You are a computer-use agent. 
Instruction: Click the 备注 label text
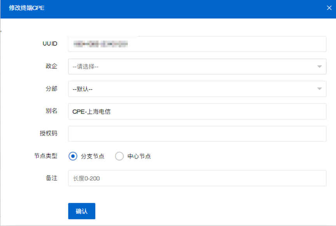coord(51,178)
